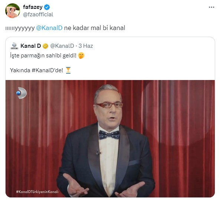
Task: Click the gray @KanalD handle in quoted tweet
Action: tap(62, 46)
